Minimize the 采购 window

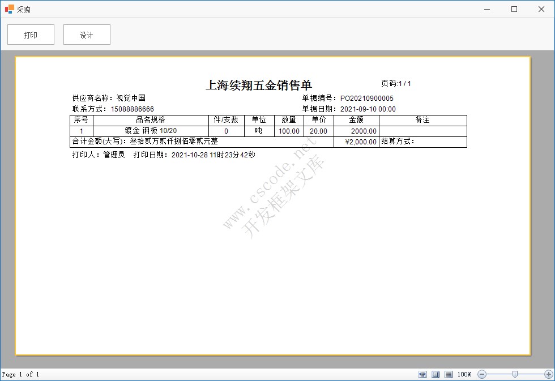pyautogui.click(x=487, y=9)
